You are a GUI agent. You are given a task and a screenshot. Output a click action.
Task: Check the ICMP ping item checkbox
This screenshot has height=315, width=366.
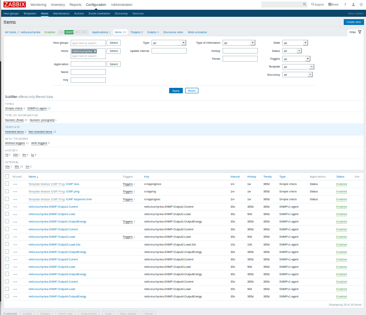pos(7,191)
